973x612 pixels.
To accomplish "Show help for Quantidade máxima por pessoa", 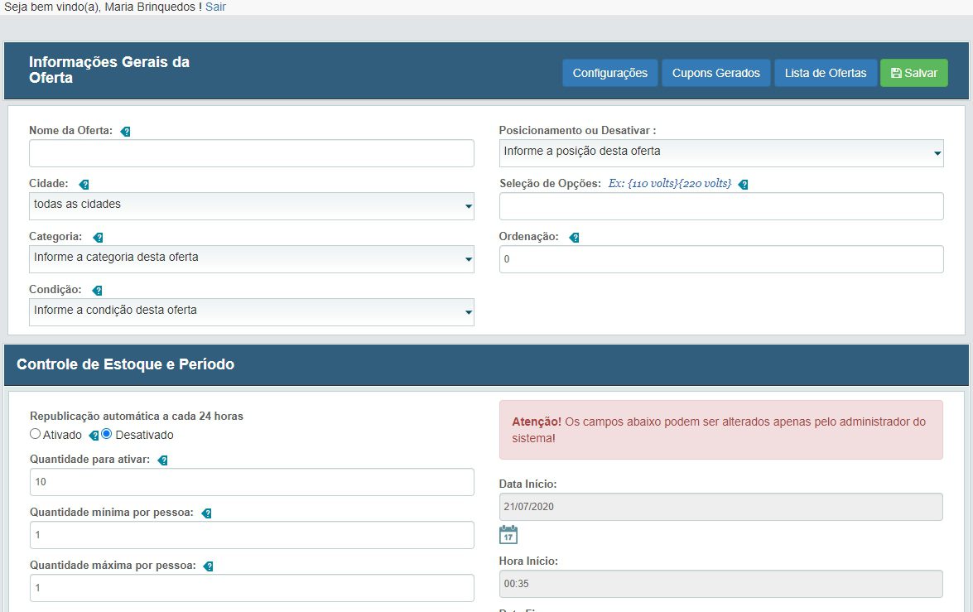I will coord(209,566).
